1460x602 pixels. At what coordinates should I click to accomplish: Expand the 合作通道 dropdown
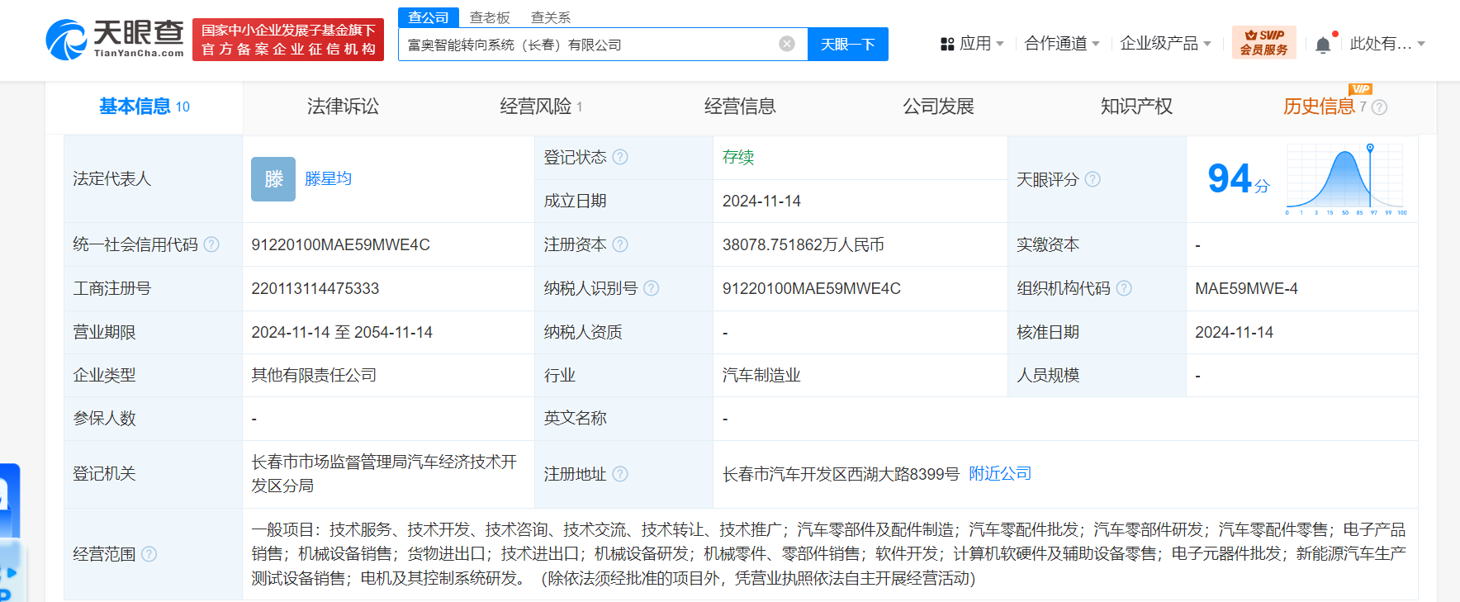coord(1061,44)
